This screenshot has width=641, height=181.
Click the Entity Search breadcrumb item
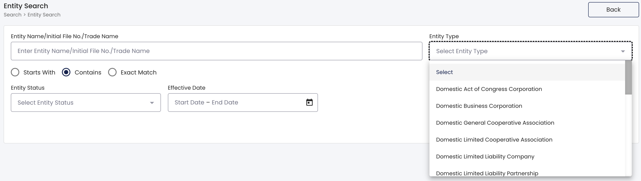coord(44,15)
